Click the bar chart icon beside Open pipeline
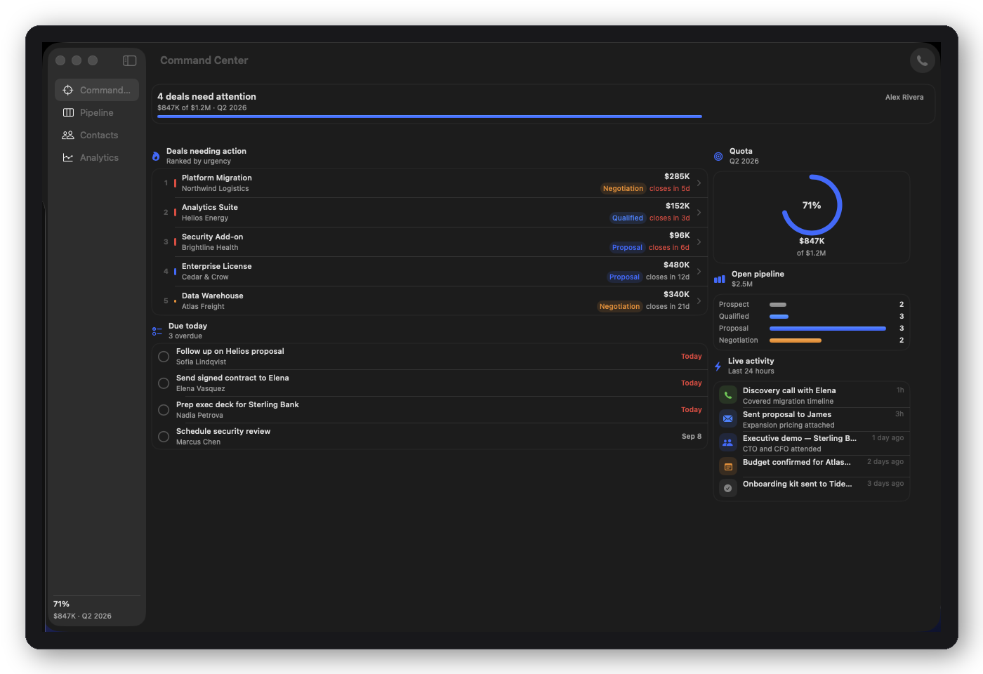The height and width of the screenshot is (674, 983). [x=720, y=279]
